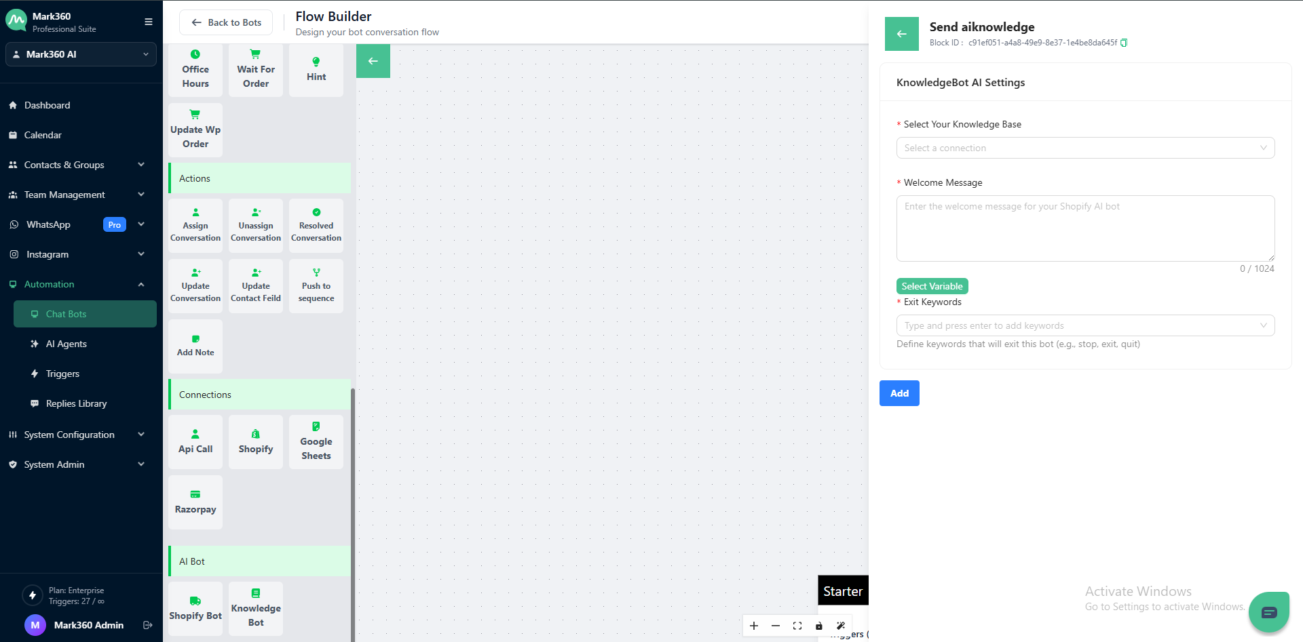1303x642 pixels.
Task: Open the Mark360 AI account dropdown
Action: tap(81, 54)
